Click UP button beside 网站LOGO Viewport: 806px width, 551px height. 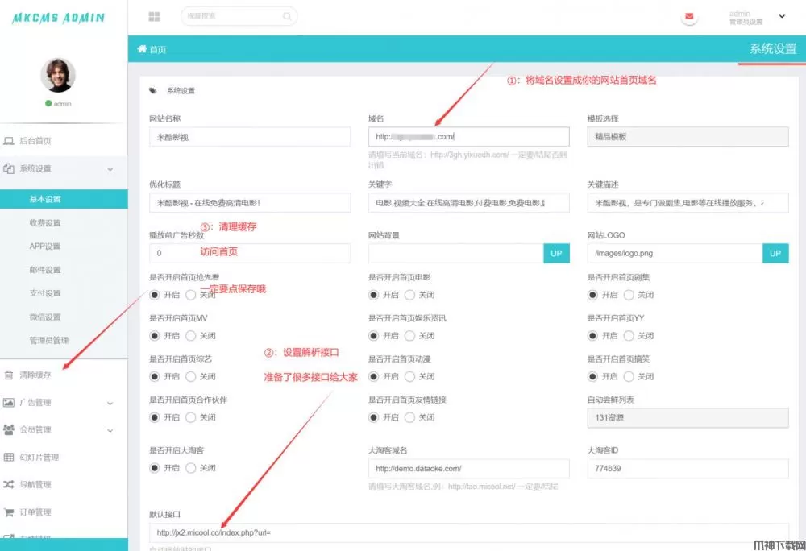[775, 253]
